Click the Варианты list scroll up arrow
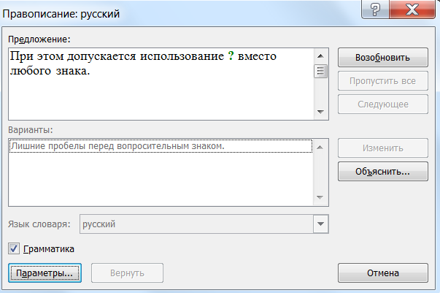440x293 pixels. point(320,147)
